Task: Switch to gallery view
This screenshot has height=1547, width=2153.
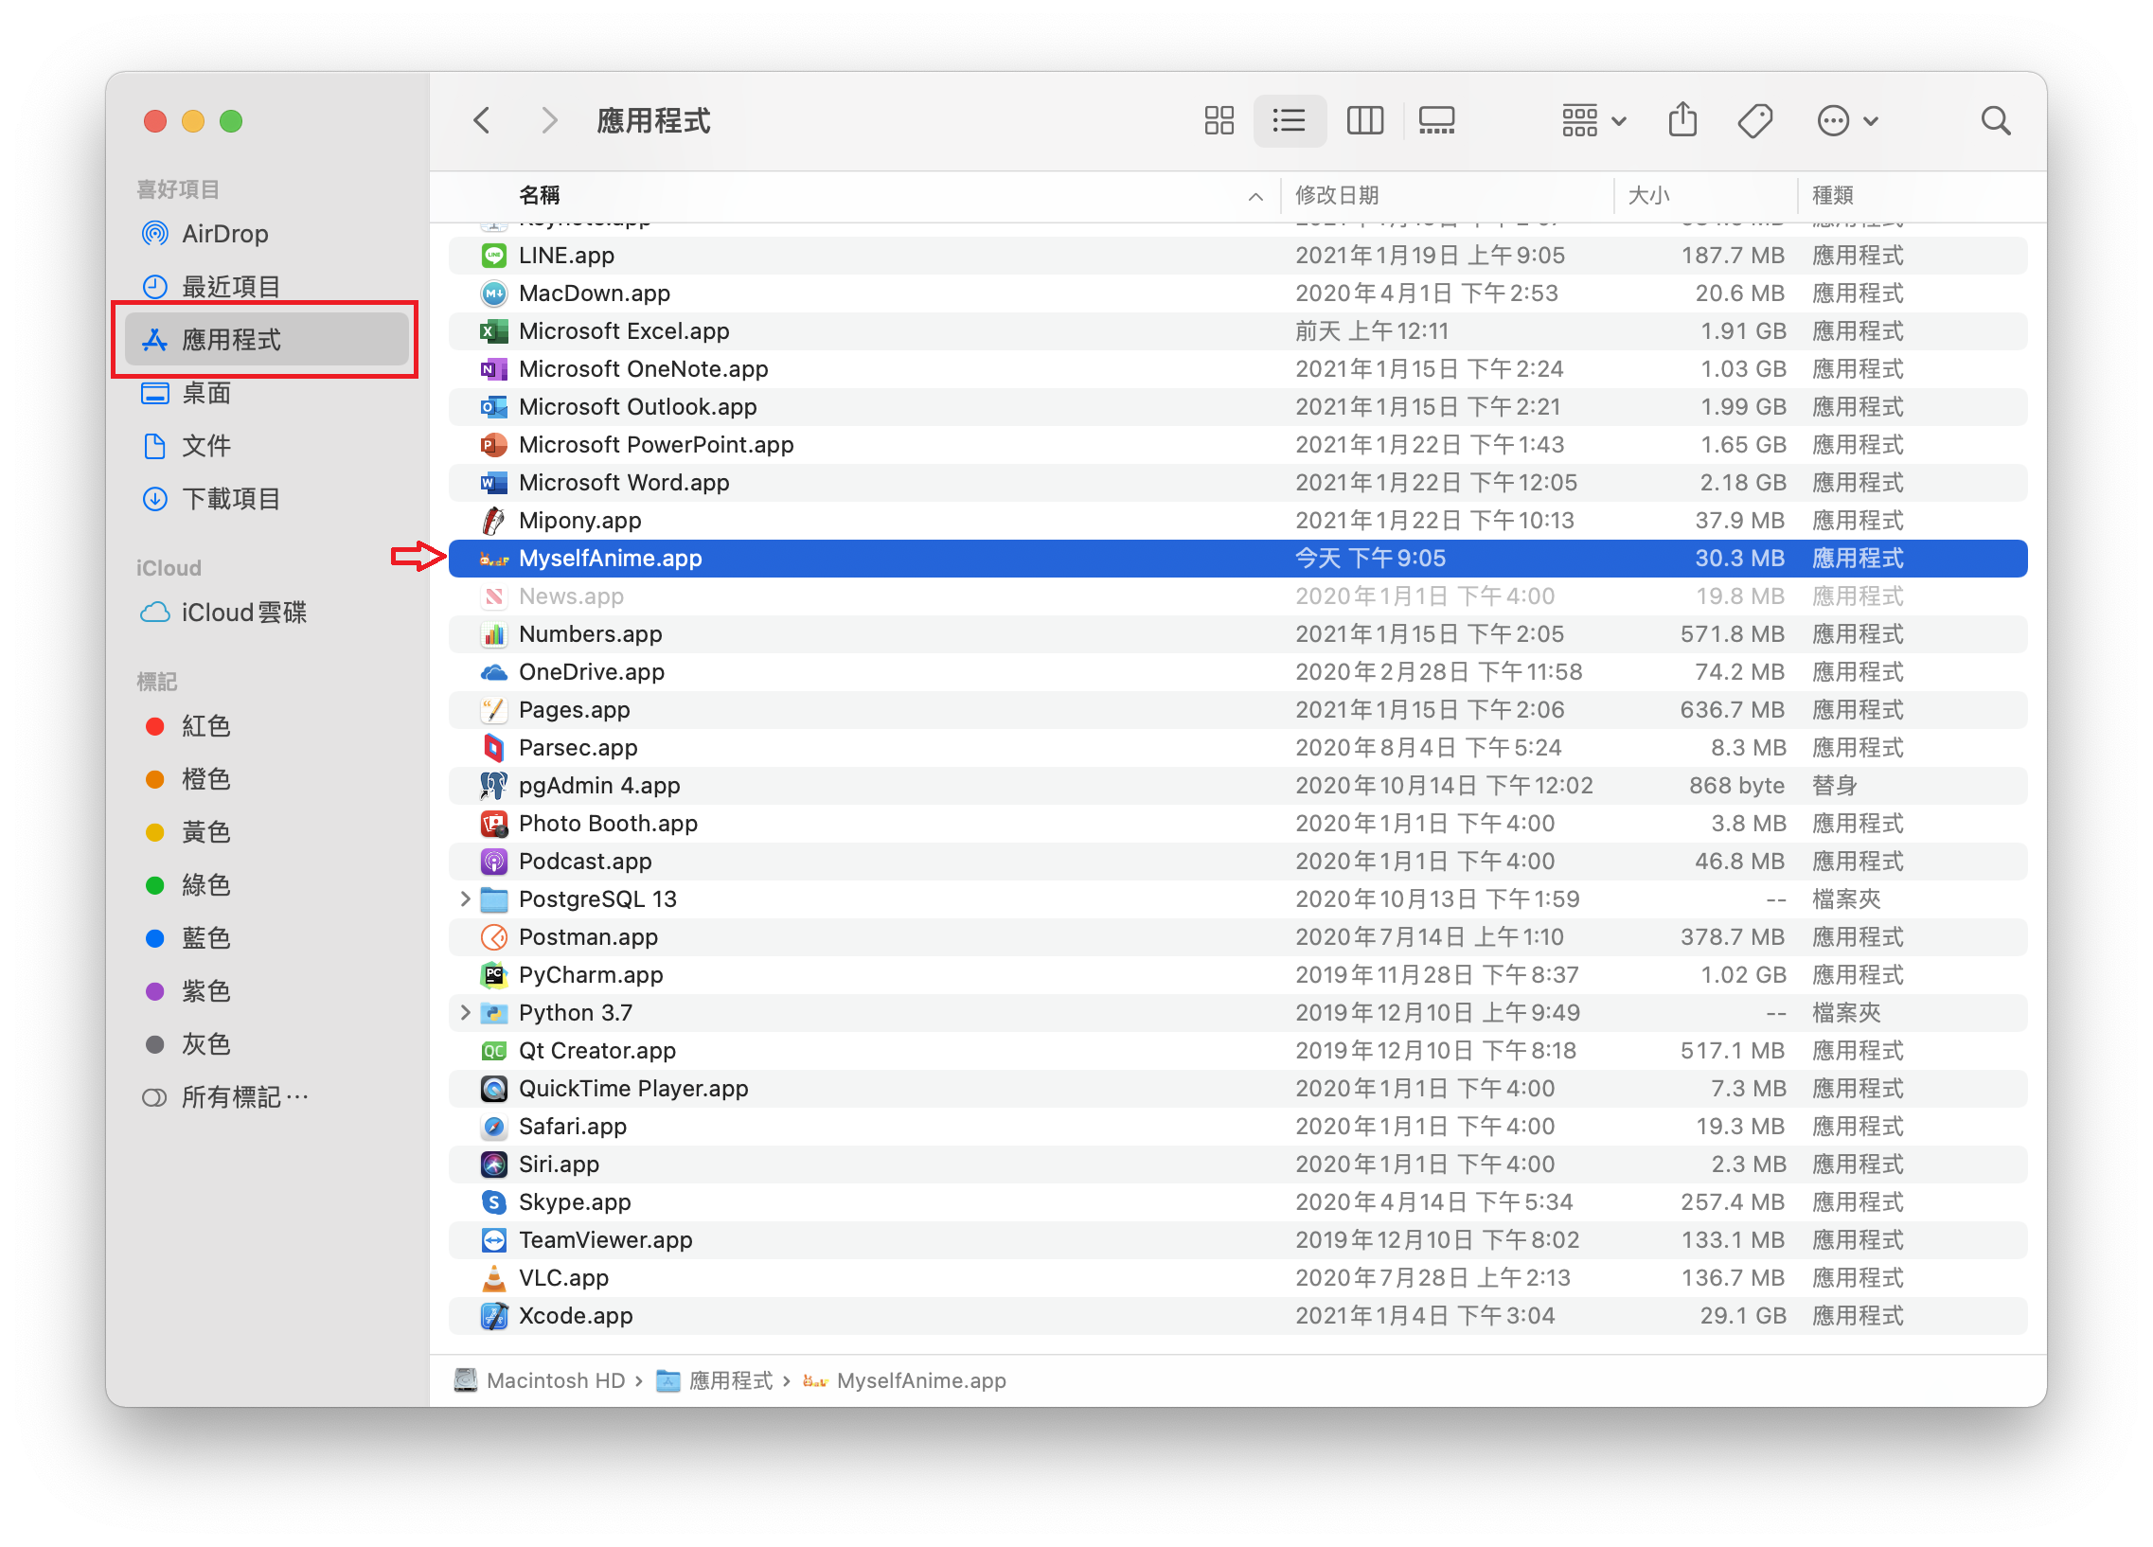Action: click(x=1435, y=120)
